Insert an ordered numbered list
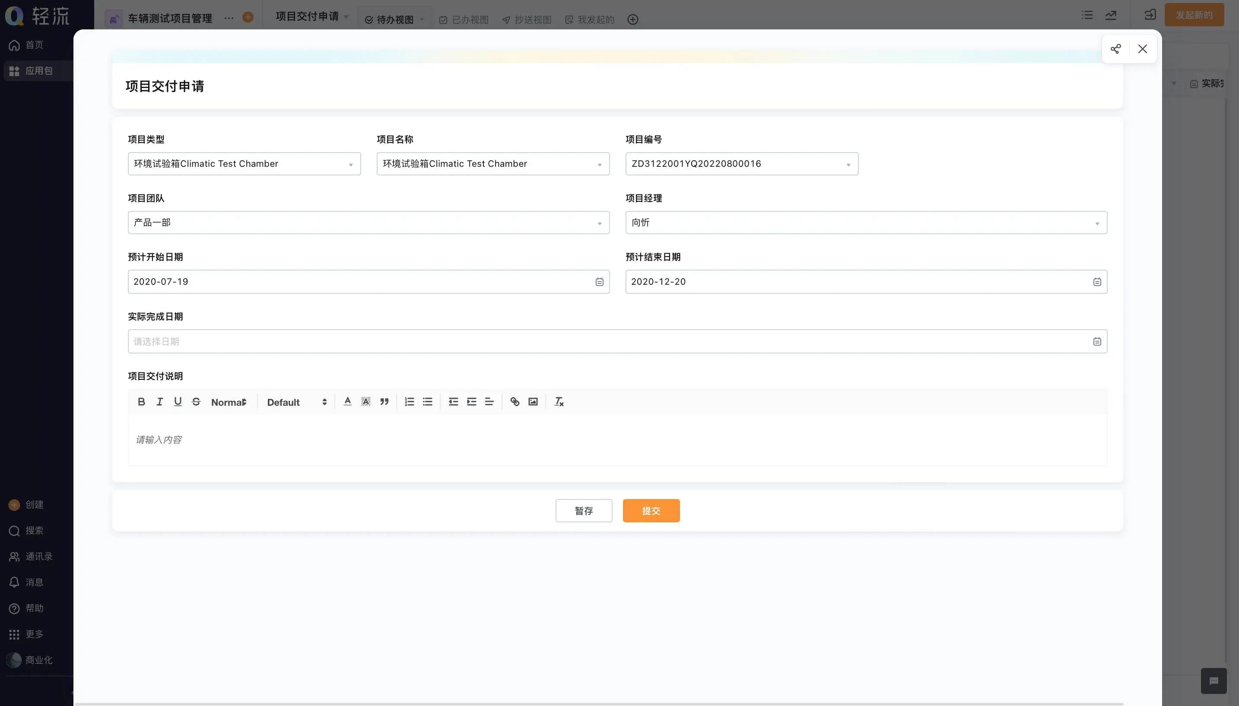This screenshot has height=706, width=1239. tap(410, 401)
